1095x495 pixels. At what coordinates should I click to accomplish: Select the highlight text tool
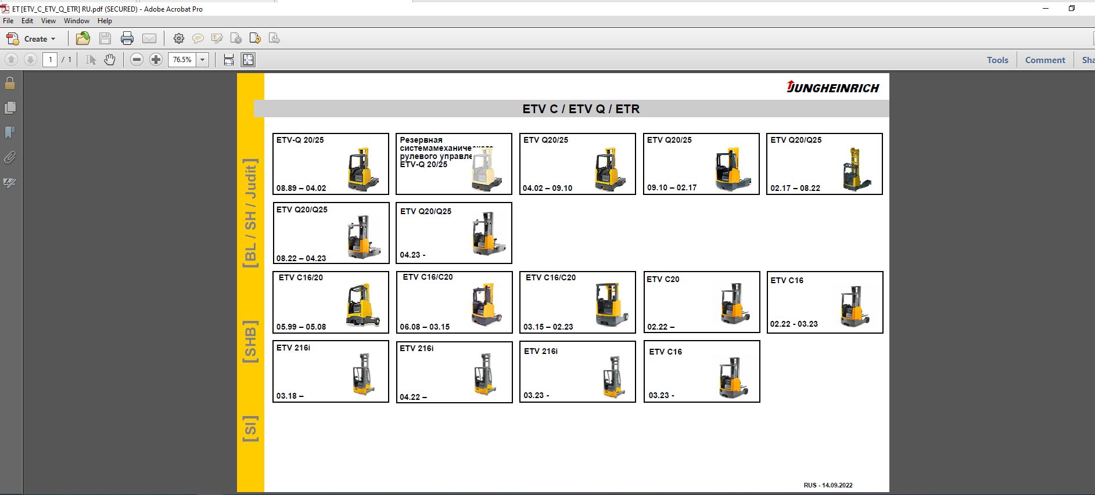(x=217, y=39)
